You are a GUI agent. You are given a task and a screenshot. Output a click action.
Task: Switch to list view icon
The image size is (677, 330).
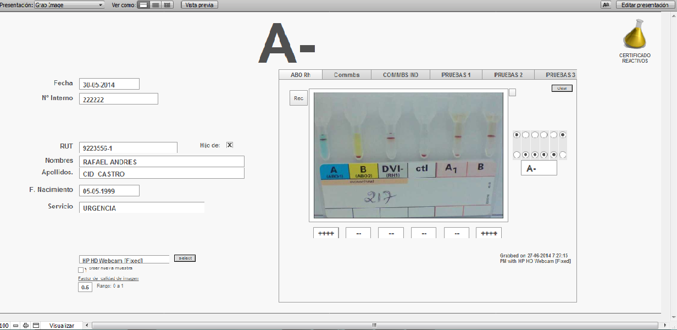[x=156, y=5]
